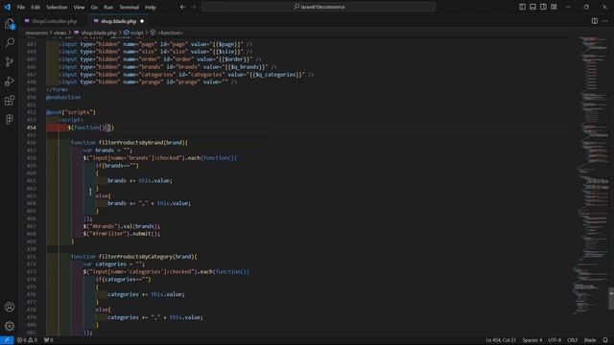Open the remote window indicator in status bar
This screenshot has height=345, width=614.
pyautogui.click(x=7, y=340)
